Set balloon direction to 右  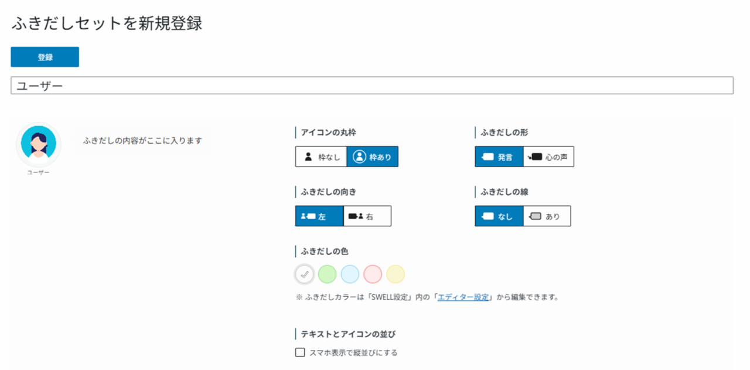tap(367, 216)
